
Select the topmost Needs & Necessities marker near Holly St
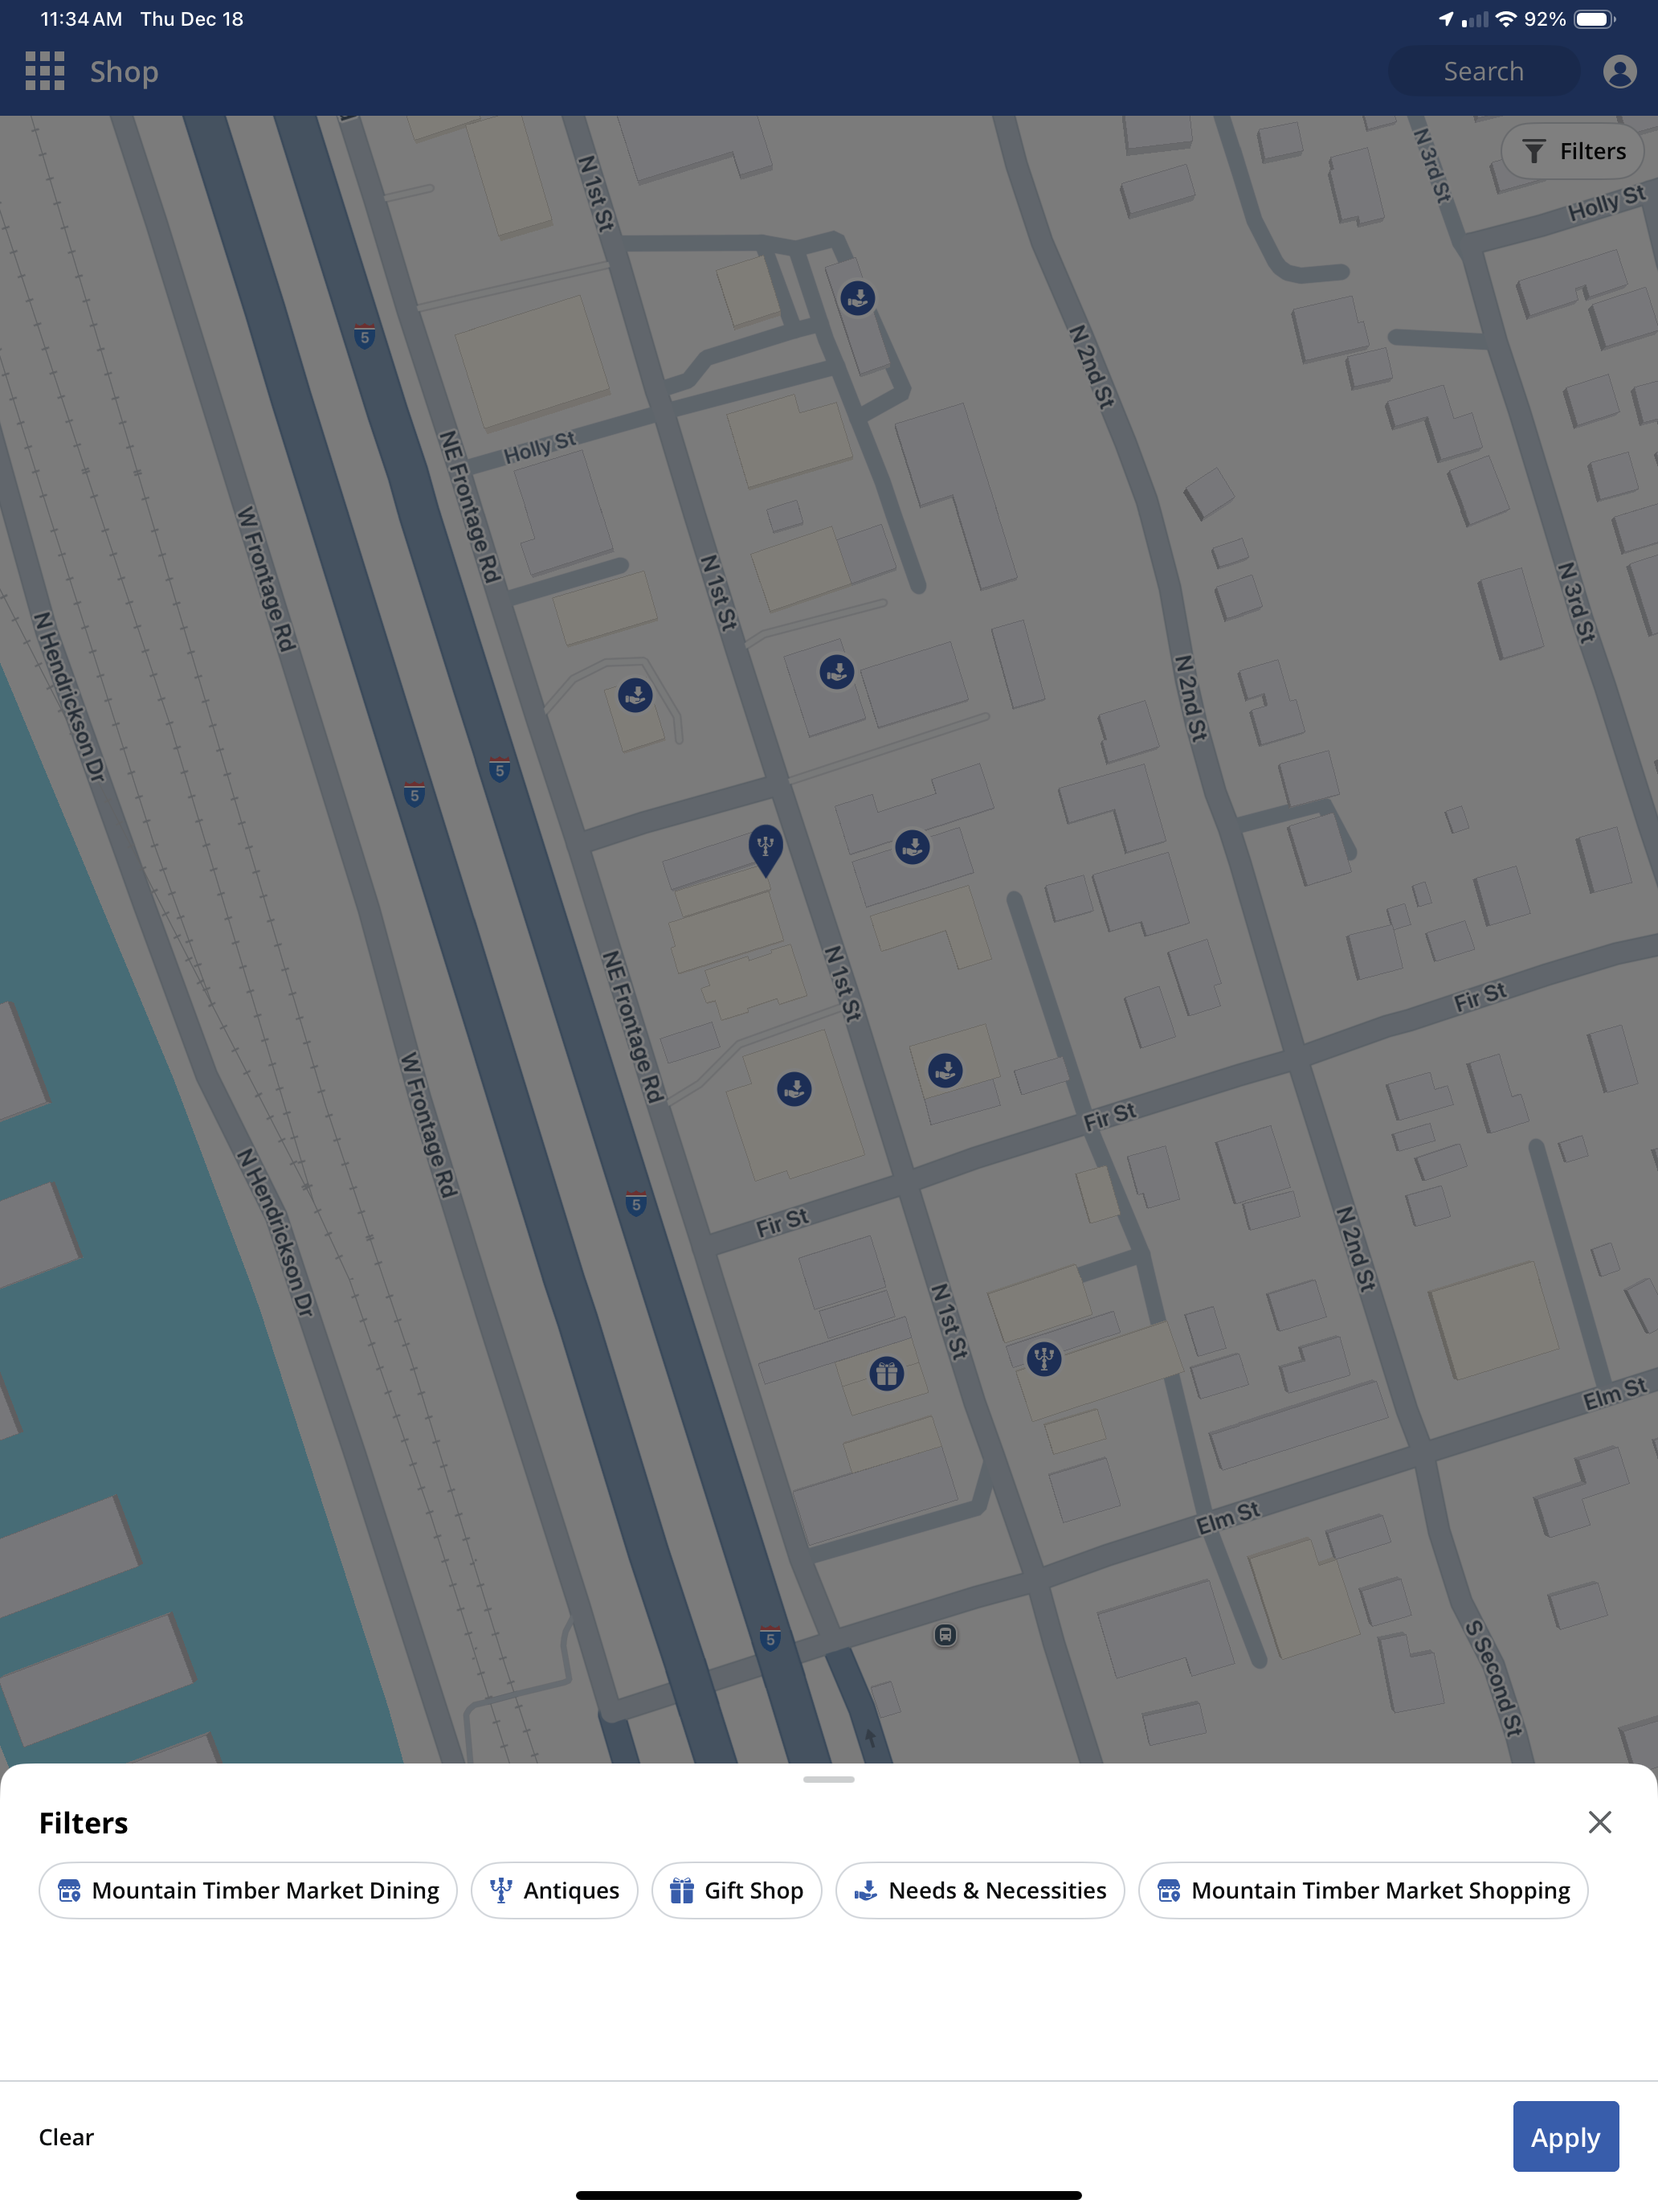click(857, 298)
